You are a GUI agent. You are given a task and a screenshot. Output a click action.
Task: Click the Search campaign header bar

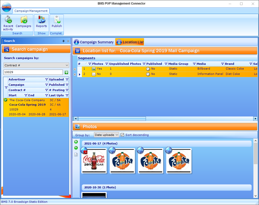point(36,49)
